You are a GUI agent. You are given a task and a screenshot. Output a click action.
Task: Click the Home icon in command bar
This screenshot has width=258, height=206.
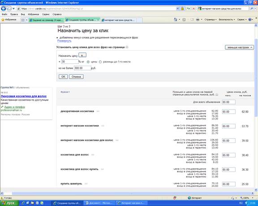click(176, 20)
